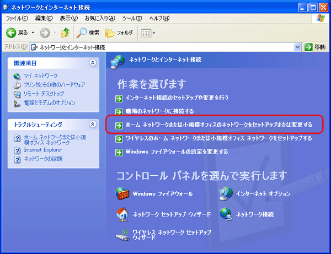Open マイ ネットワーク link
Screen dimensions: 331x254
click(x=40, y=75)
